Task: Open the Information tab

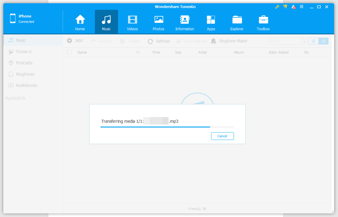Action: click(x=185, y=22)
